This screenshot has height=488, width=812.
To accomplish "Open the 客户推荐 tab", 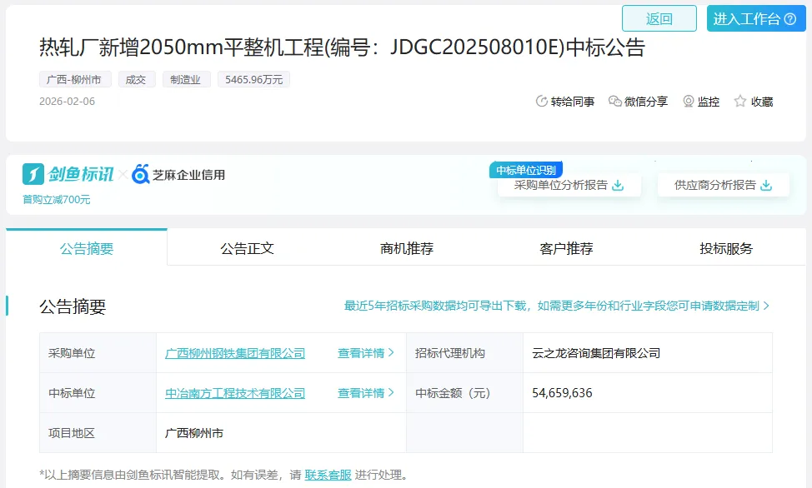I will pos(566,248).
